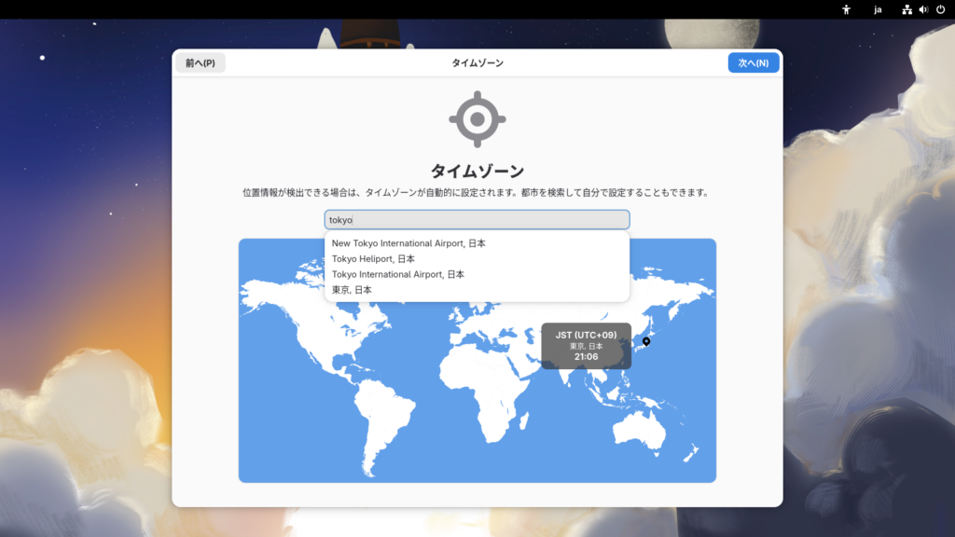Click the black location pin over Japan
955x537 pixels.
pos(646,341)
